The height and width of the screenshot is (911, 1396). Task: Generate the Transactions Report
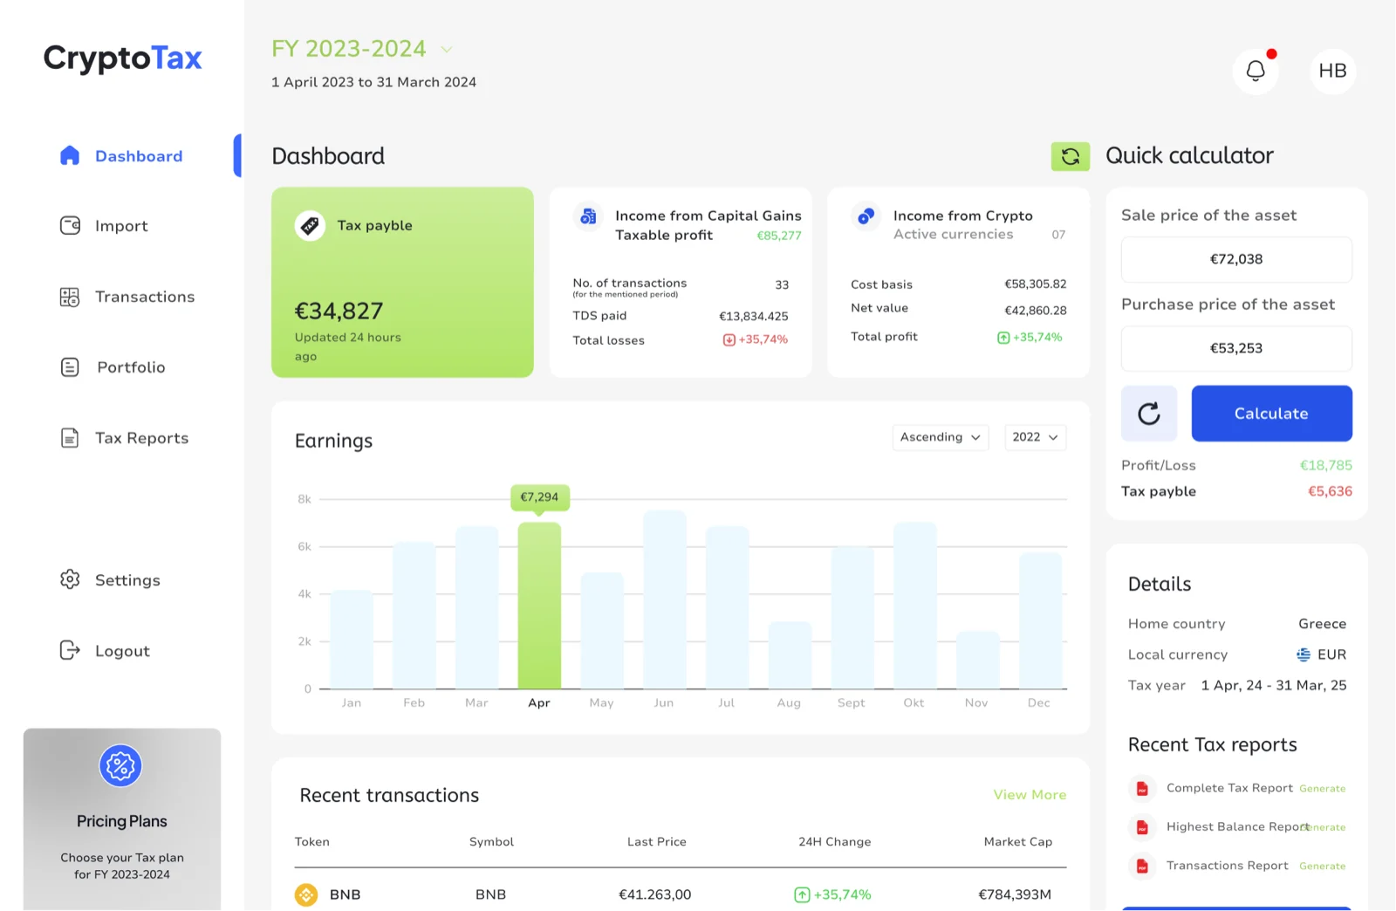(x=1322, y=866)
